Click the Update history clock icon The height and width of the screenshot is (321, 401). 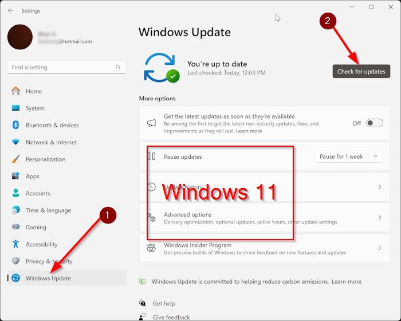(151, 187)
